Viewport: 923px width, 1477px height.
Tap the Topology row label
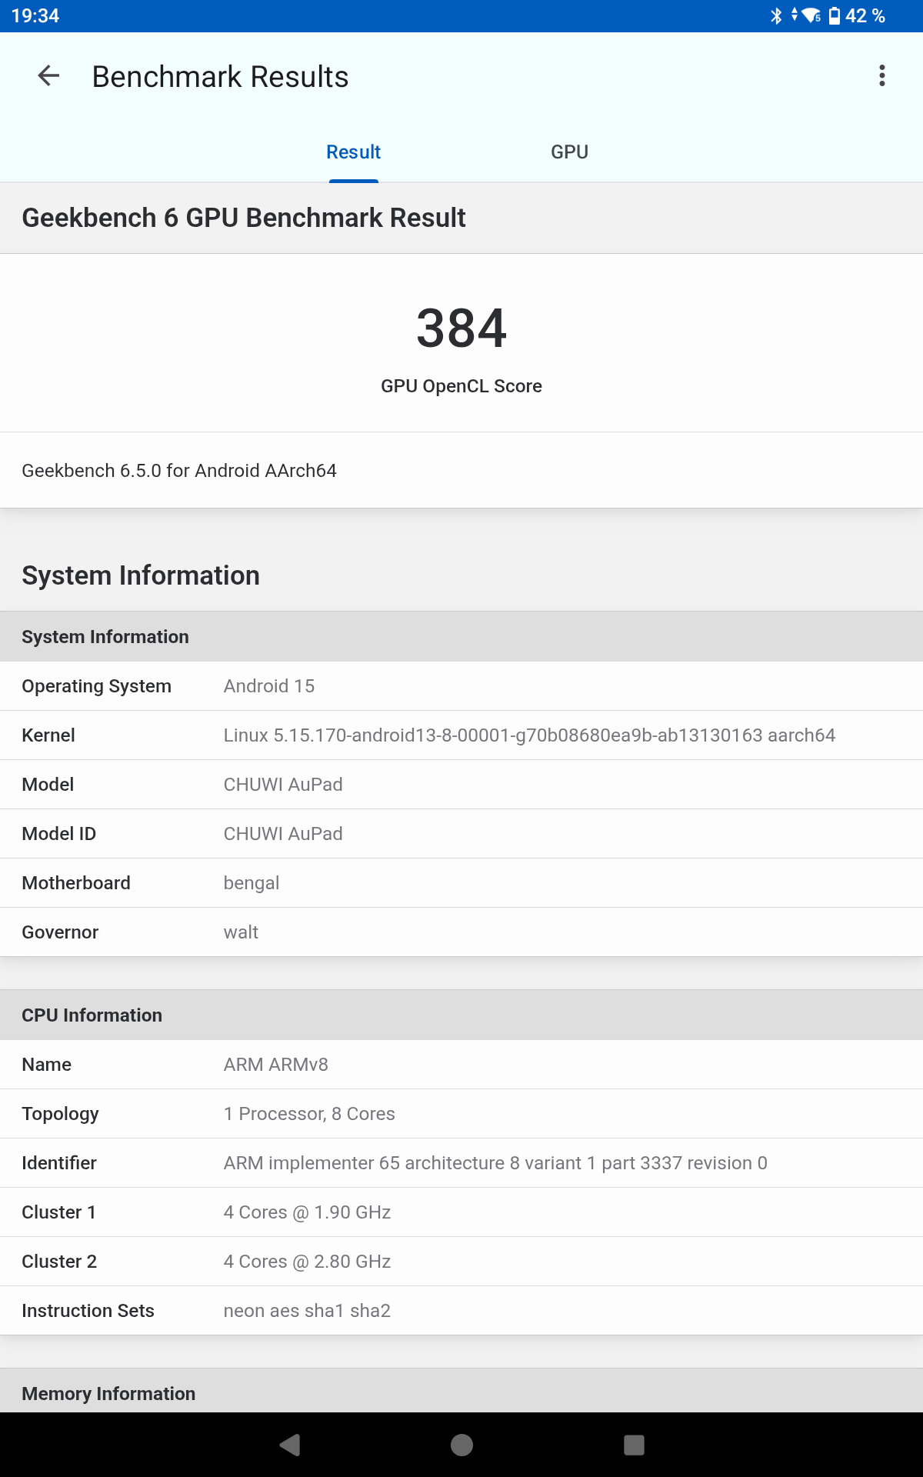60,1114
